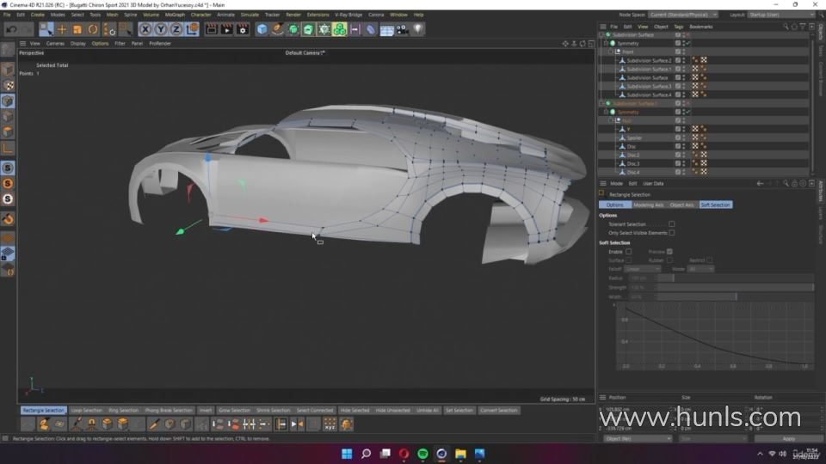Click the Hide Selected button
826x464 pixels.
354,411
